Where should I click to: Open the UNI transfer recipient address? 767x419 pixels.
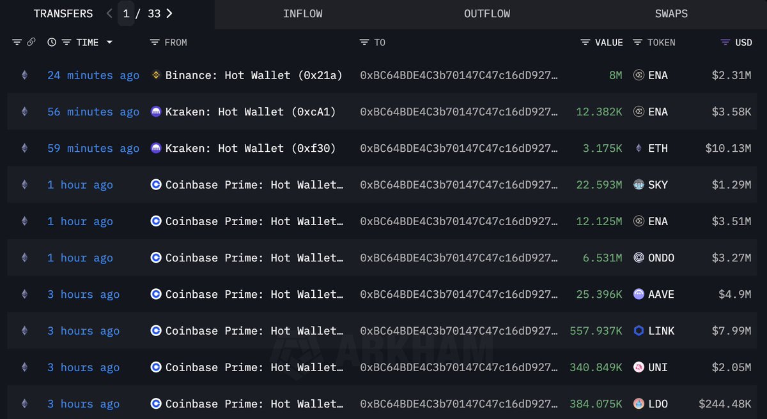tap(458, 367)
